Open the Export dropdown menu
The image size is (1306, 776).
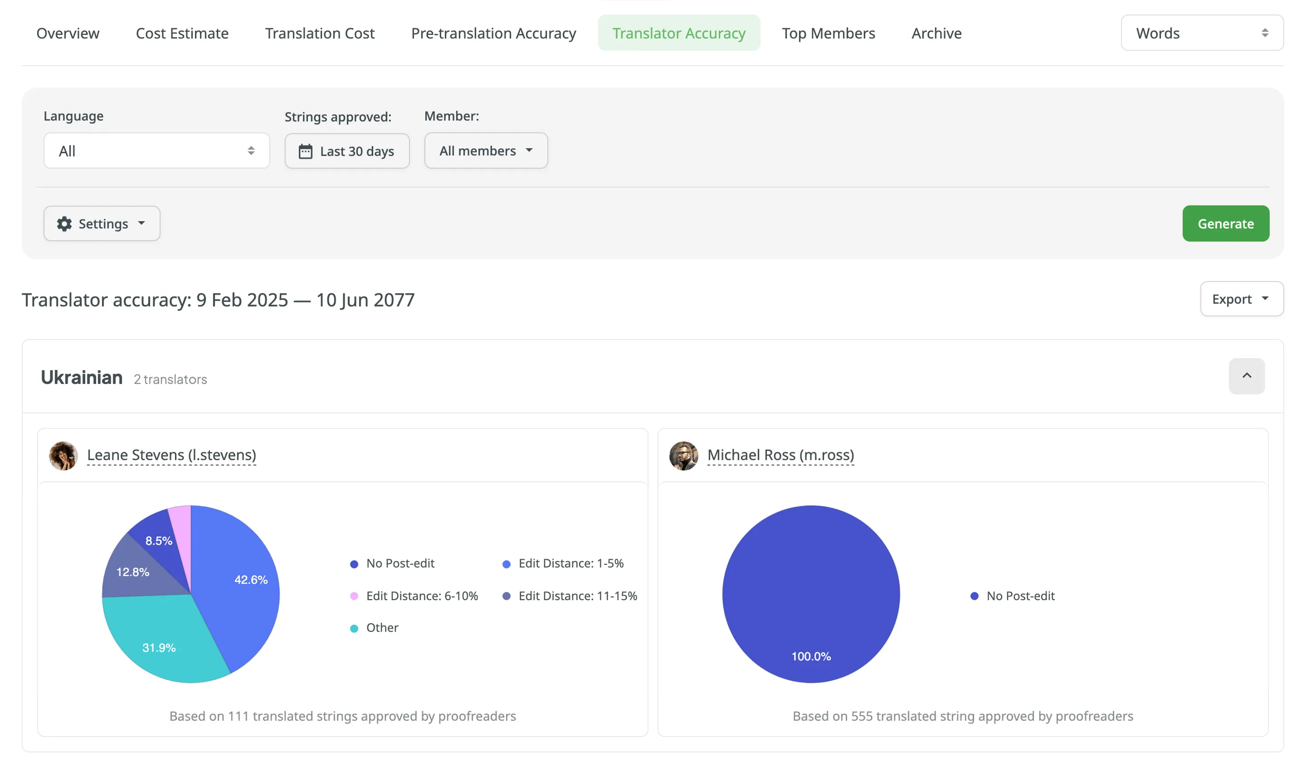1241,299
